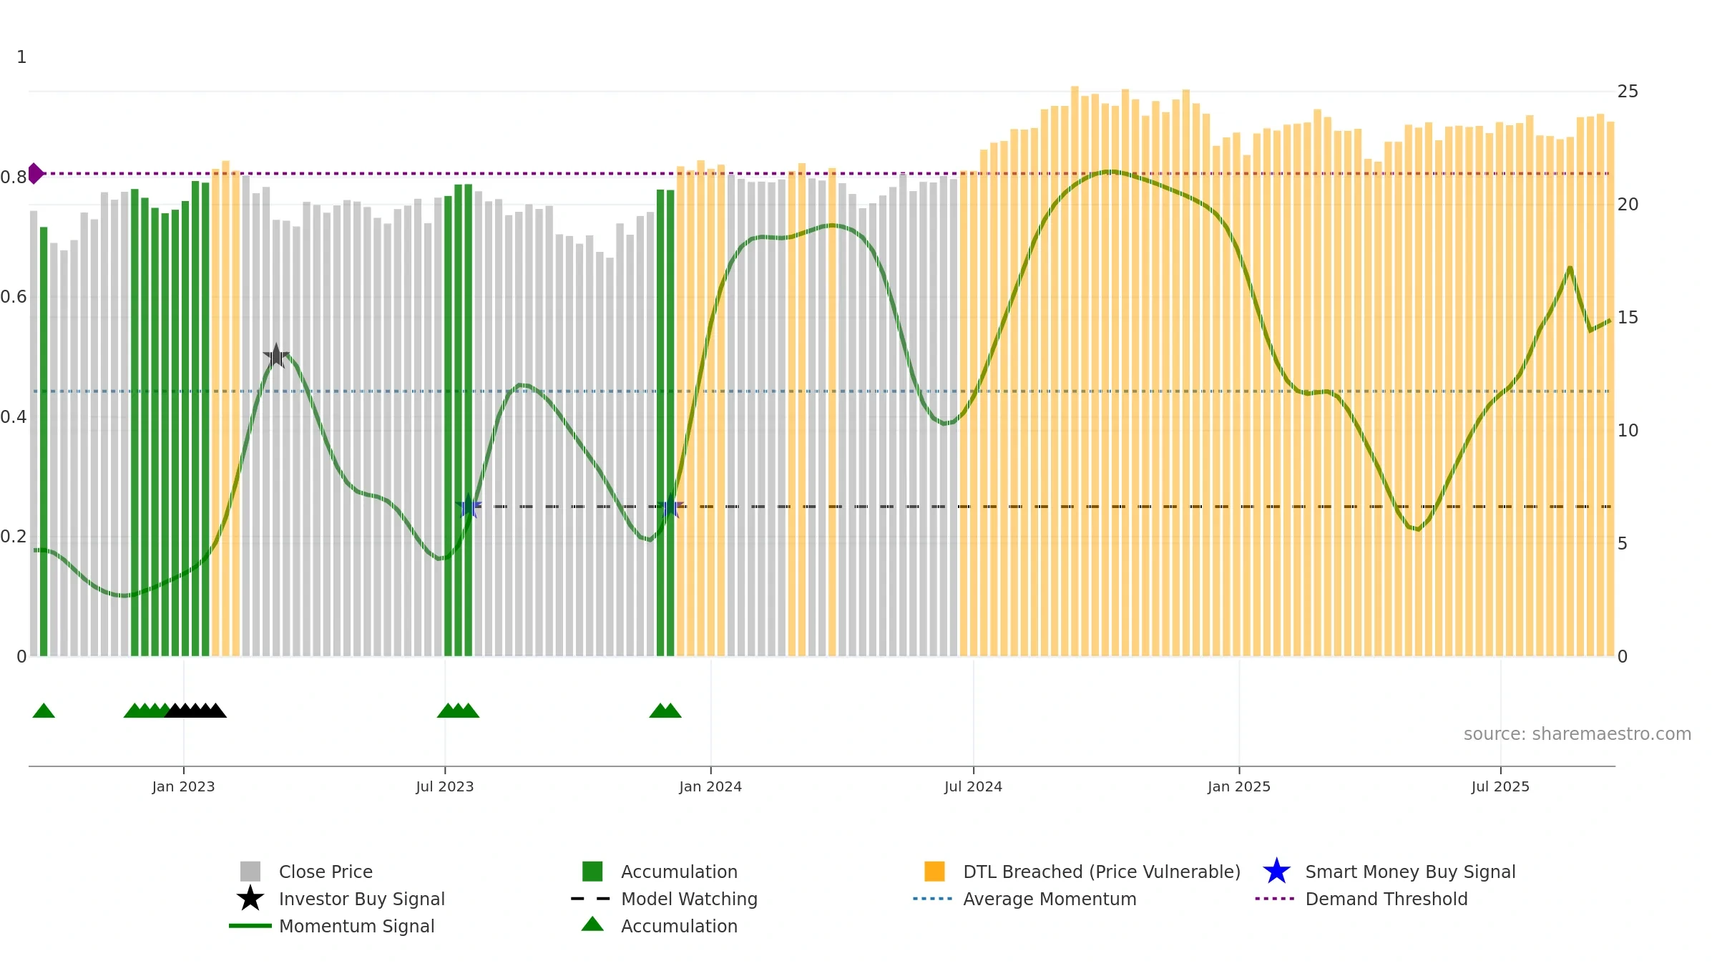Click the DTL Breached orange legend swatch

point(934,872)
